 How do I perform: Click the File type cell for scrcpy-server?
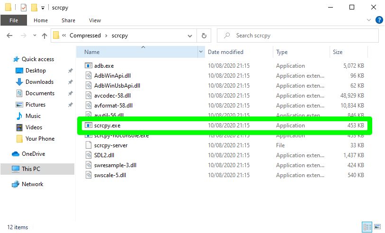(x=280, y=145)
